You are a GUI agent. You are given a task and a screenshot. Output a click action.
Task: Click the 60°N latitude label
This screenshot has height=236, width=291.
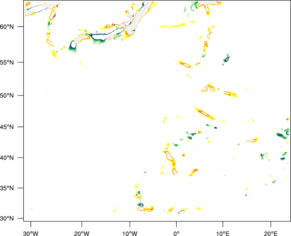coord(7,27)
